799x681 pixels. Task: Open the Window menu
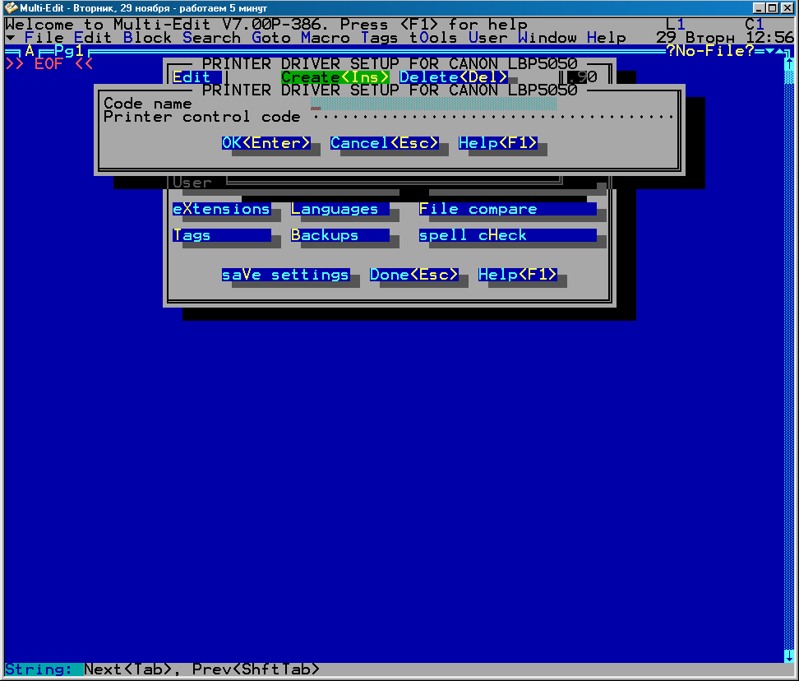click(x=547, y=38)
